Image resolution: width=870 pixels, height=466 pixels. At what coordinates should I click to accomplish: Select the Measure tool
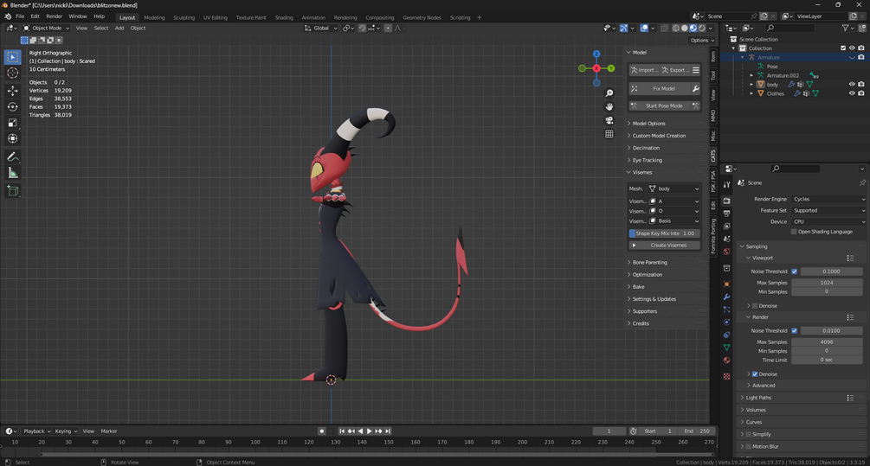(12, 174)
